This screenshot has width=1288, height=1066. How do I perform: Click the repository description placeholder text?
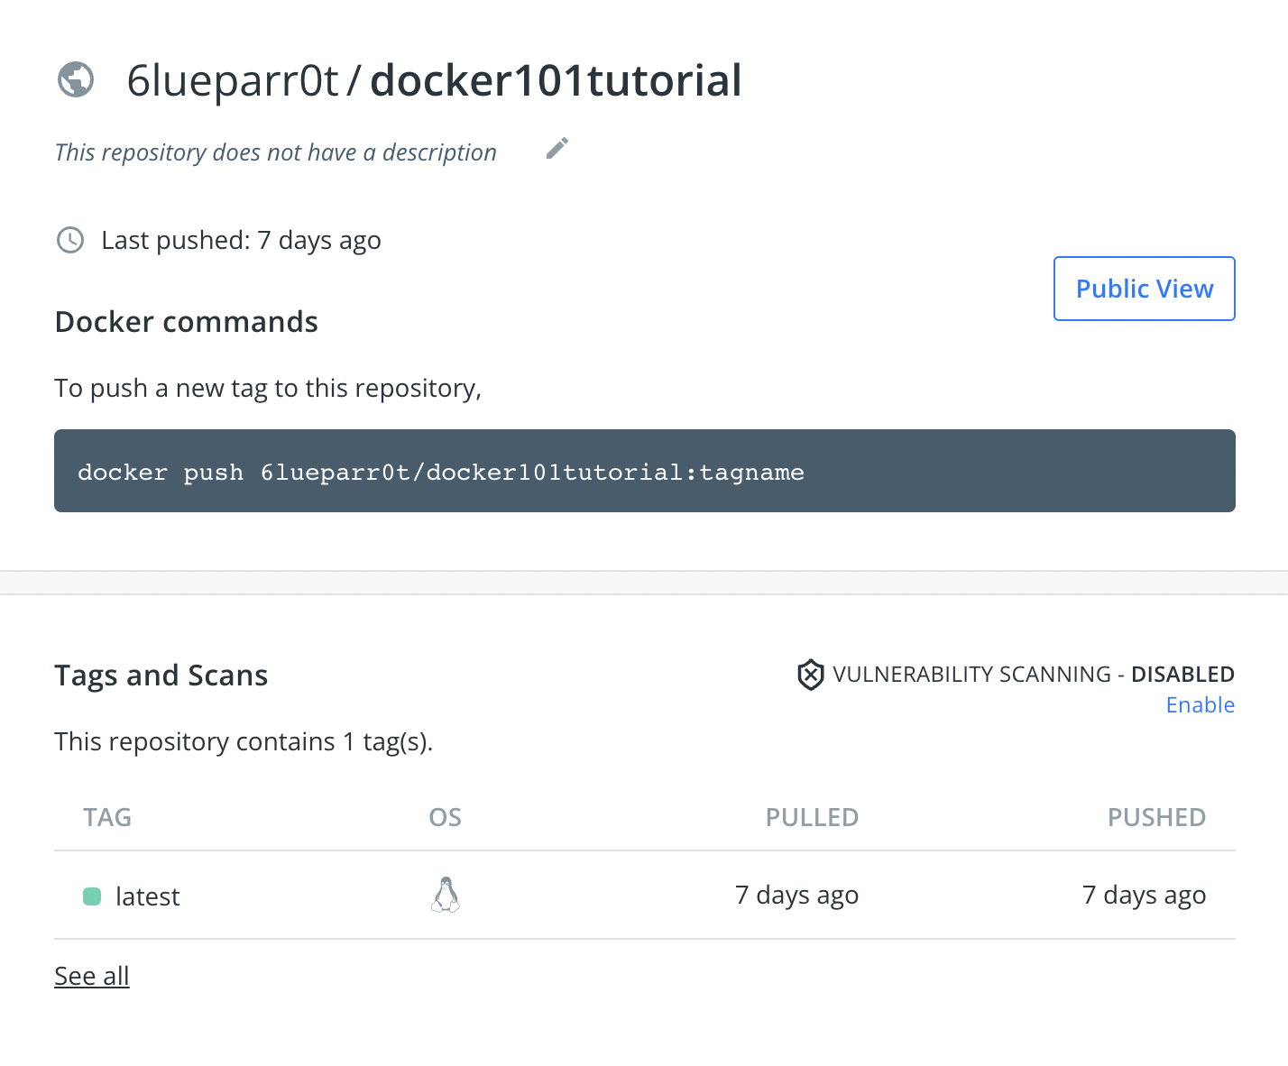click(276, 152)
